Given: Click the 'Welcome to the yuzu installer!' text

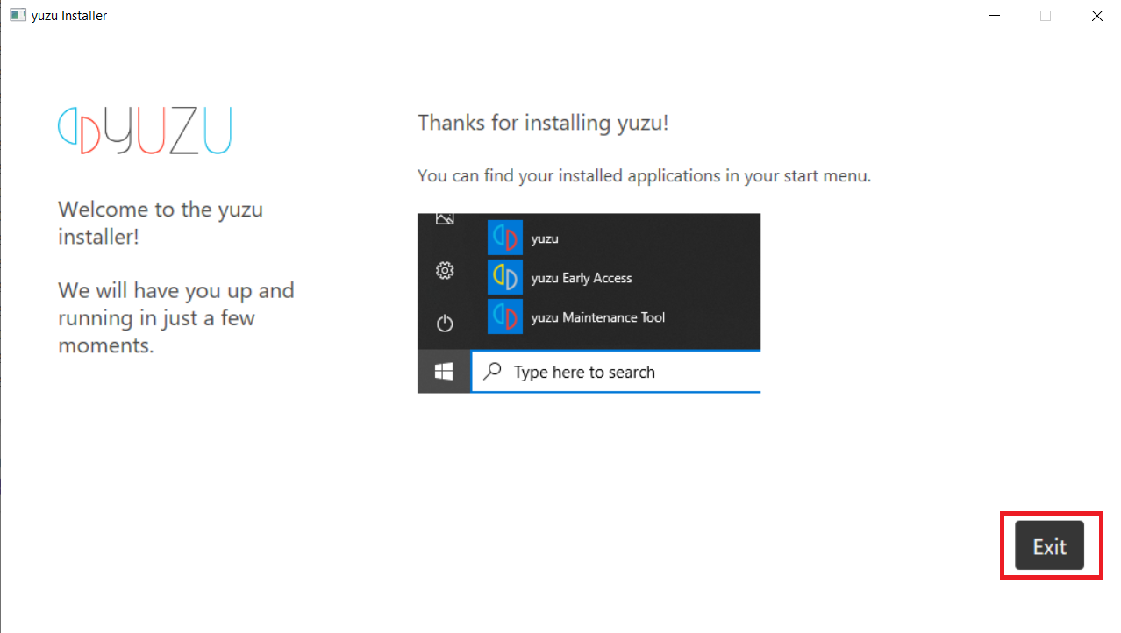Looking at the screenshot, I should [161, 223].
